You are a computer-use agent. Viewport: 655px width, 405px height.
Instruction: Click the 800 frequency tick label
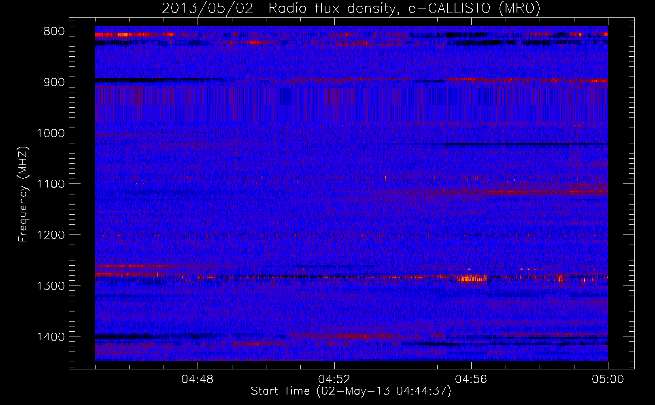pos(54,32)
